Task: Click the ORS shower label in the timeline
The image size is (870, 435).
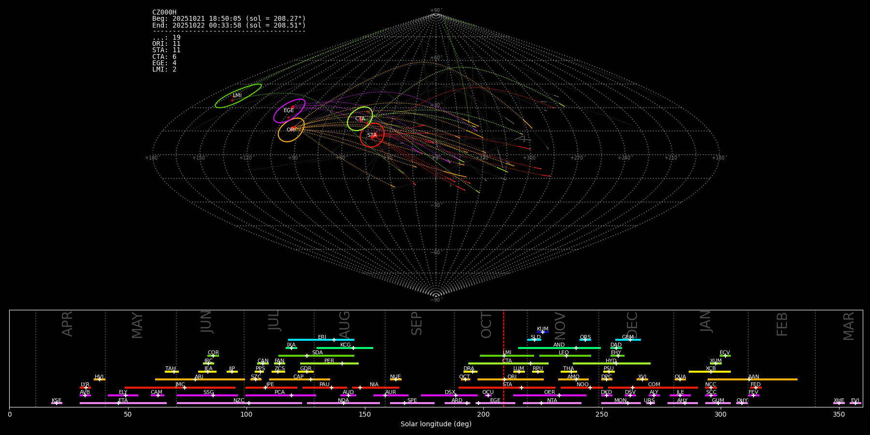Action: [585, 337]
